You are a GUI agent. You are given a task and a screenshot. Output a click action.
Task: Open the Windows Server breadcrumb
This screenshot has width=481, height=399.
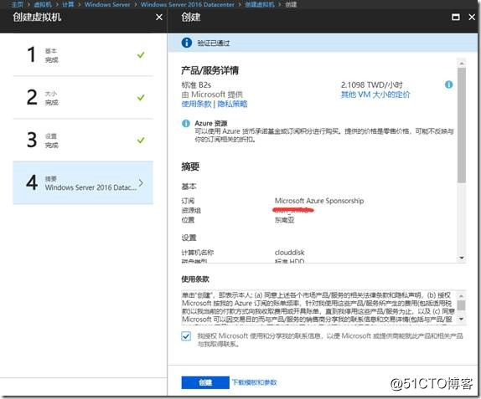coord(107,4)
